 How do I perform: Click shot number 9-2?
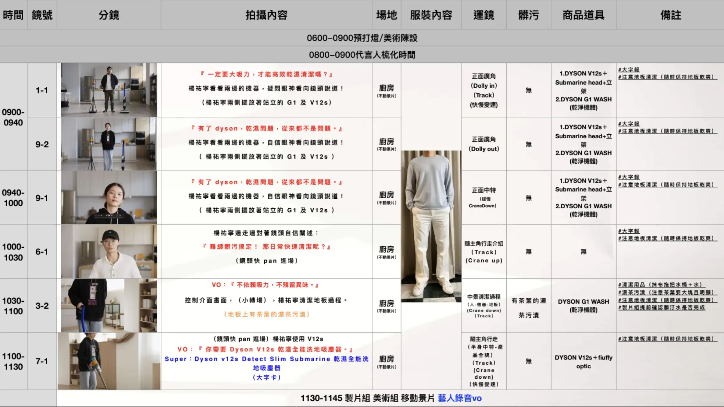pos(42,144)
